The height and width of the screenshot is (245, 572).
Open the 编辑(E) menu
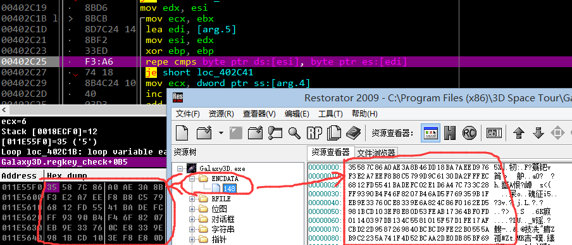click(297, 113)
